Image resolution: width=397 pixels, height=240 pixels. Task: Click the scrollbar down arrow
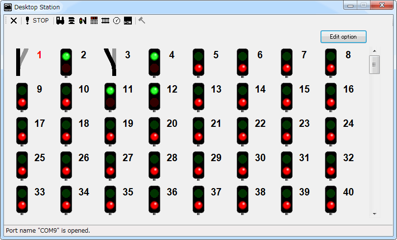tap(374, 214)
